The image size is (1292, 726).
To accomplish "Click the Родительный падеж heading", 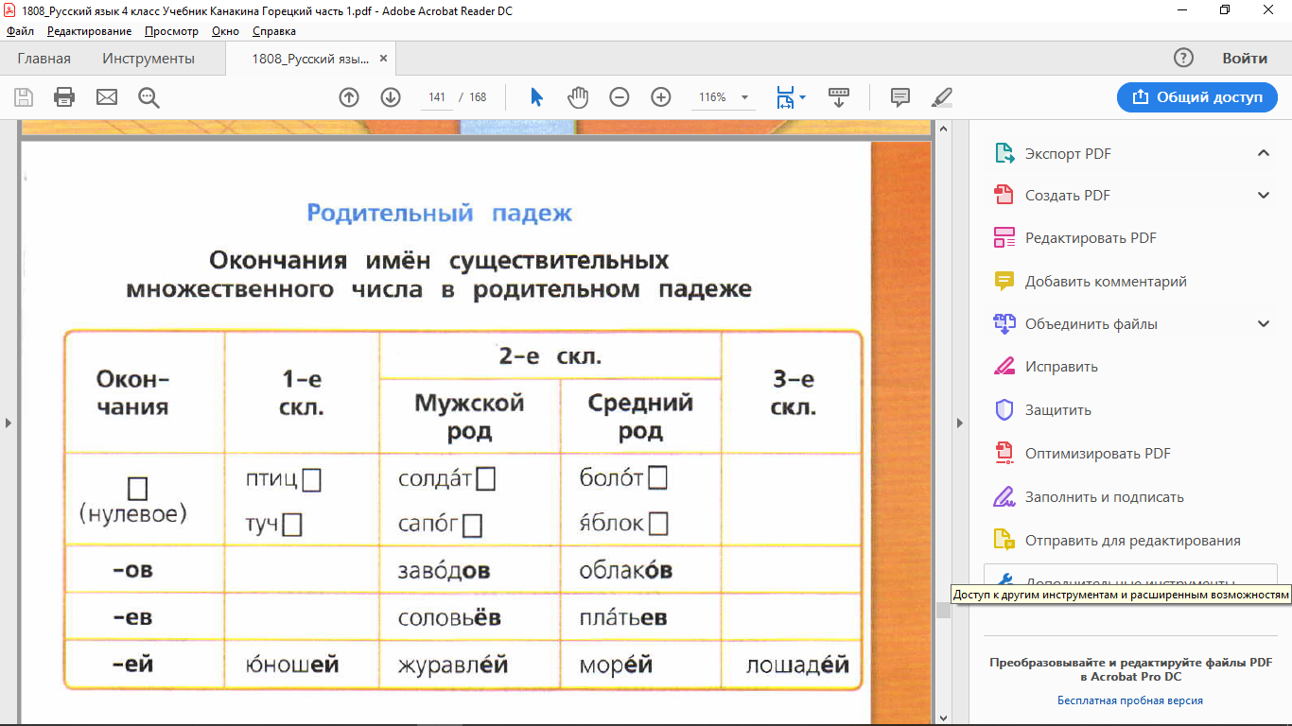I will click(440, 213).
